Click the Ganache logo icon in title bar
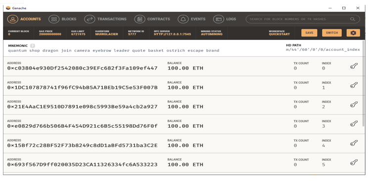The width and height of the screenshot is (369, 181). (x=8, y=8)
